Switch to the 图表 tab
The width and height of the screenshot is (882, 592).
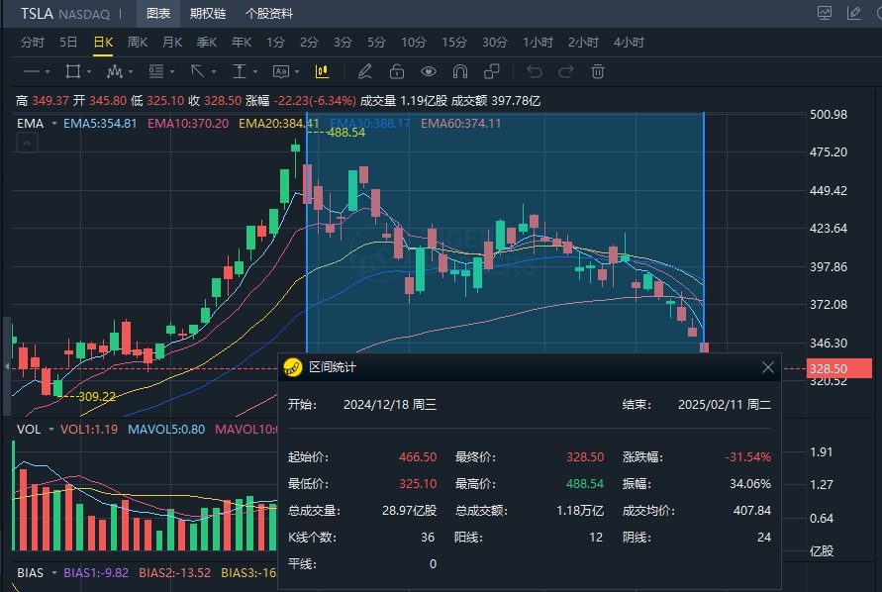pos(158,14)
